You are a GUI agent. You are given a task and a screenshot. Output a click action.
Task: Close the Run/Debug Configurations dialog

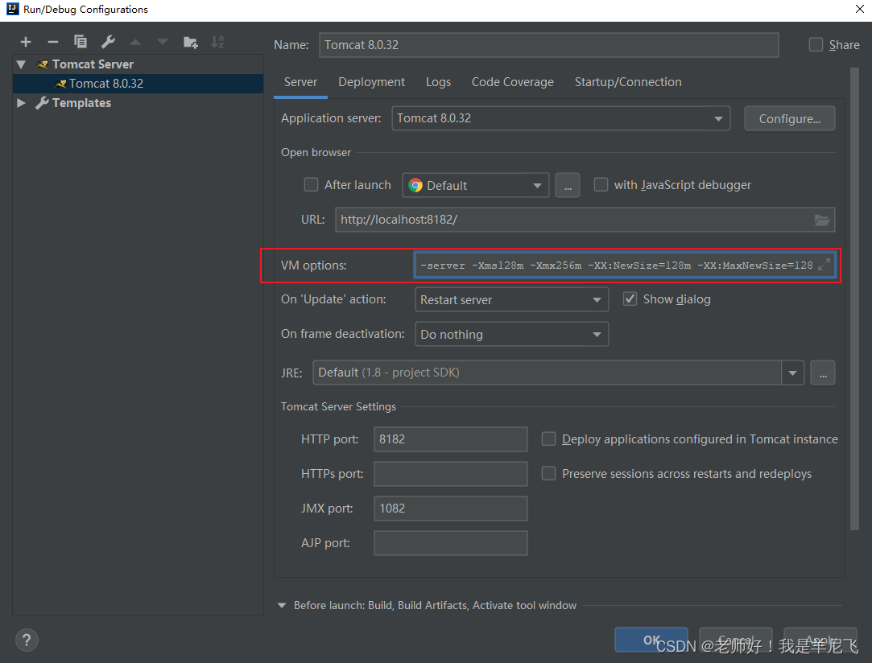pyautogui.click(x=859, y=9)
